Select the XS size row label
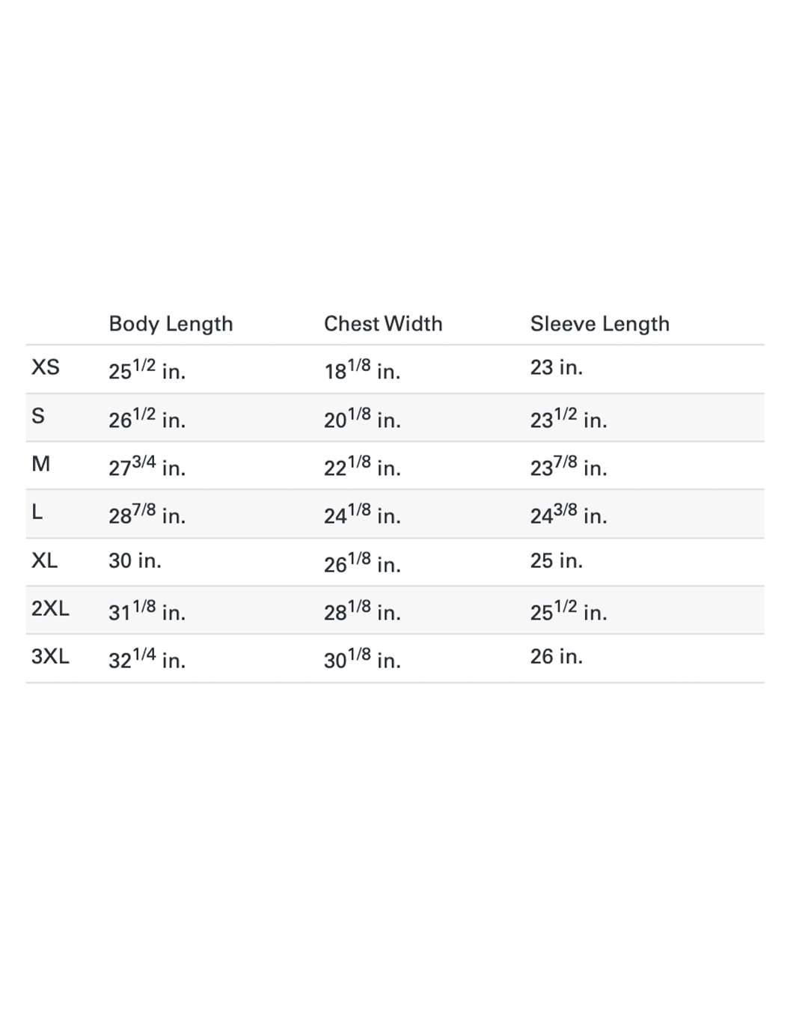Screen dimensions: 808x1010 coord(46,367)
